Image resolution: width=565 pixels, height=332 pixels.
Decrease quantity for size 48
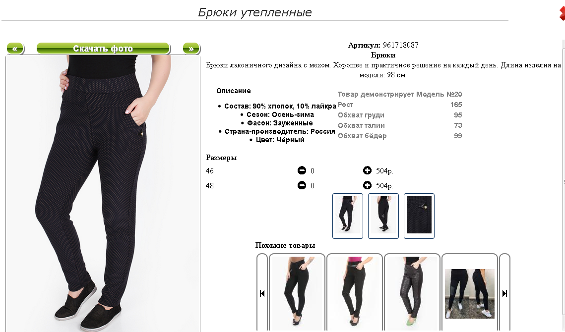tap(302, 185)
